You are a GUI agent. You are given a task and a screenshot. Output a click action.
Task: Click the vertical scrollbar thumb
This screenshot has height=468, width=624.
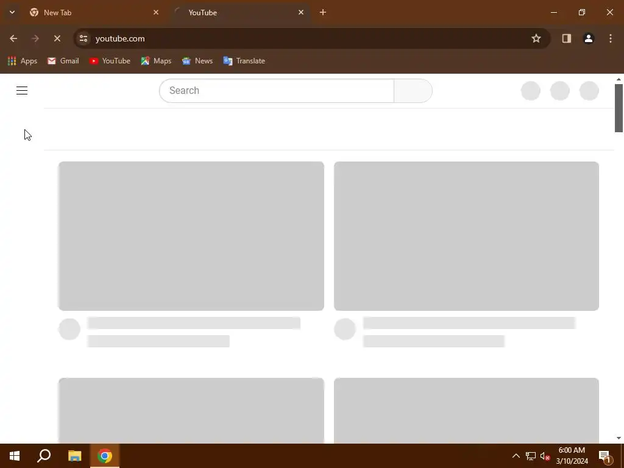click(619, 108)
